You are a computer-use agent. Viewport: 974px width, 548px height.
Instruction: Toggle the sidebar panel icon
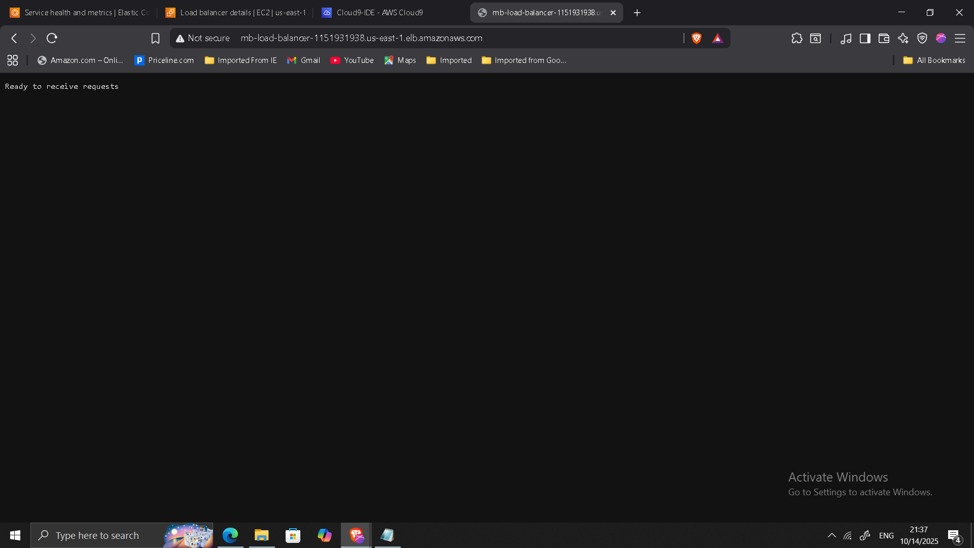point(865,38)
